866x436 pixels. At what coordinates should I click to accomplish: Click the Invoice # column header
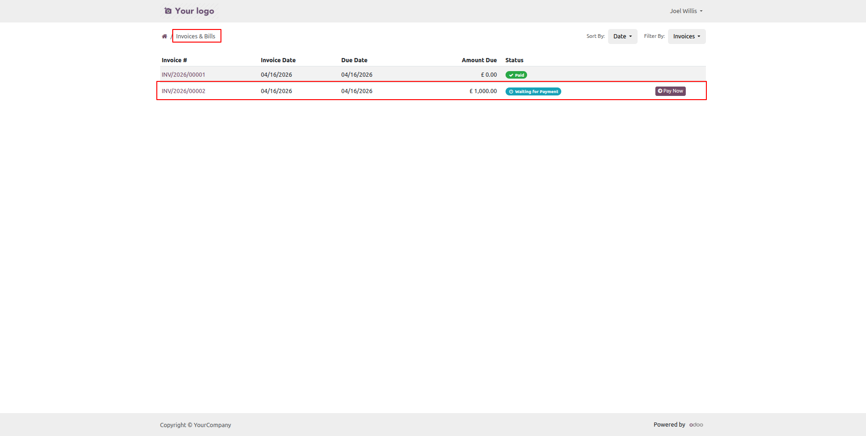[174, 60]
